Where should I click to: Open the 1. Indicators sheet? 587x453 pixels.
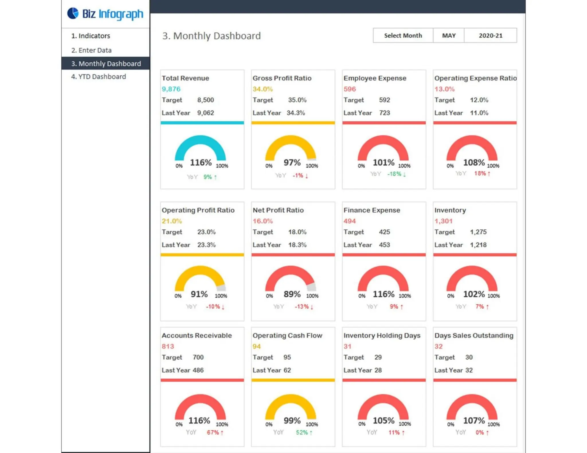click(x=91, y=36)
